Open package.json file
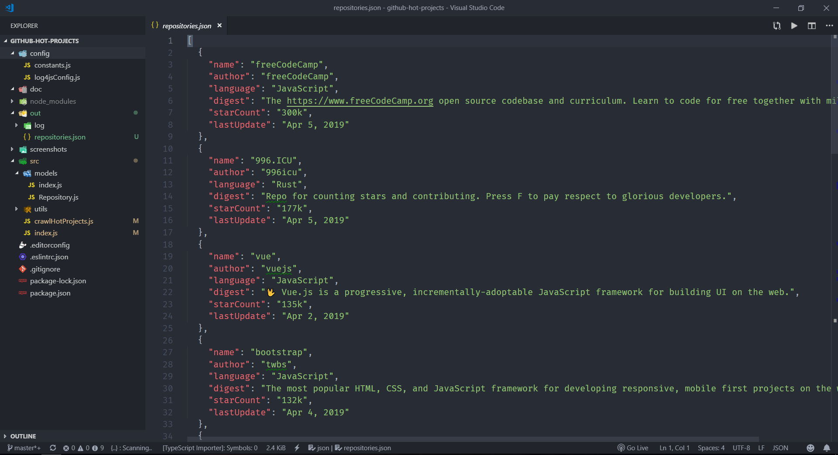 (50, 293)
